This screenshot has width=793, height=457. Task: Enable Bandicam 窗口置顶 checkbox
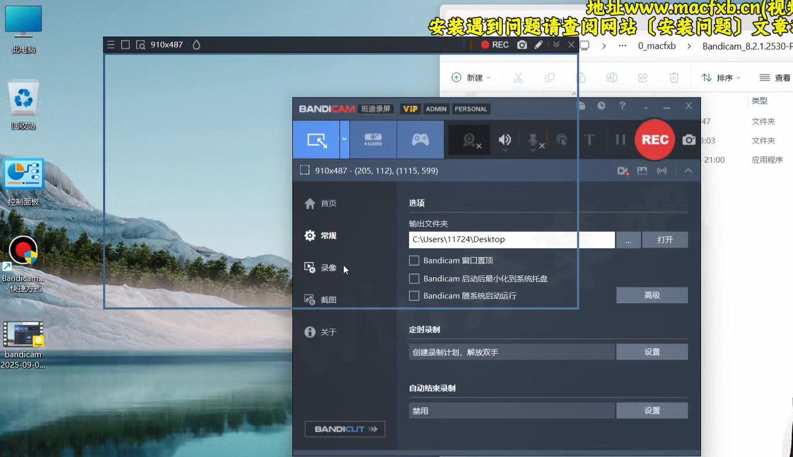point(414,260)
